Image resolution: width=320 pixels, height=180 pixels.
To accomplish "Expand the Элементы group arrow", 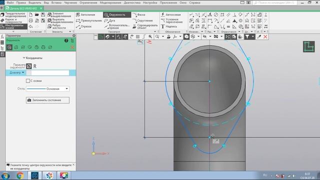I will [70, 31].
